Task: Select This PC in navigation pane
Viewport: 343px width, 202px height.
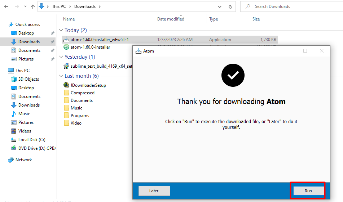Action: (22, 70)
